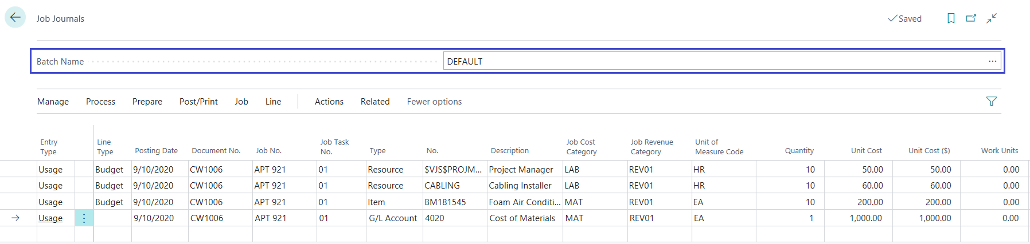Click Fewer options

(x=434, y=102)
